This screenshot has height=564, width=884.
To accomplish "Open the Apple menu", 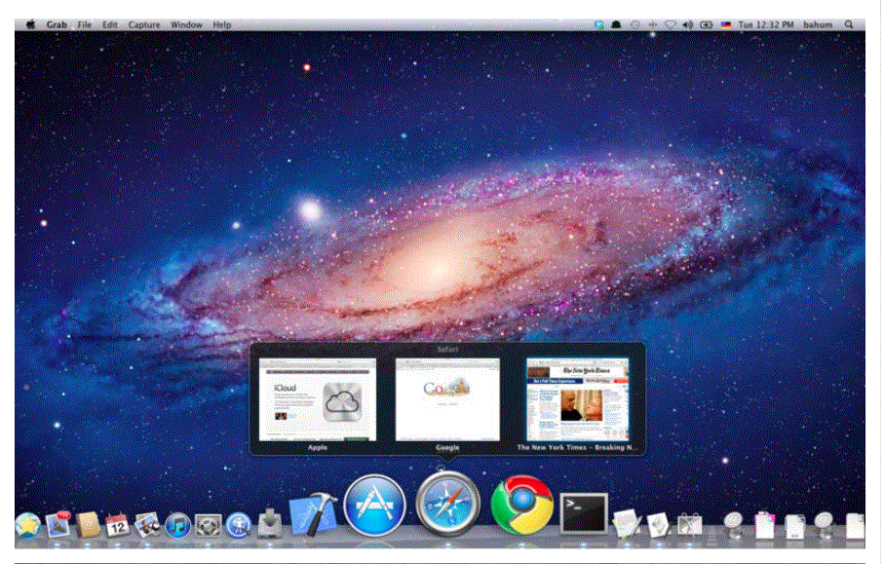I will coord(30,24).
